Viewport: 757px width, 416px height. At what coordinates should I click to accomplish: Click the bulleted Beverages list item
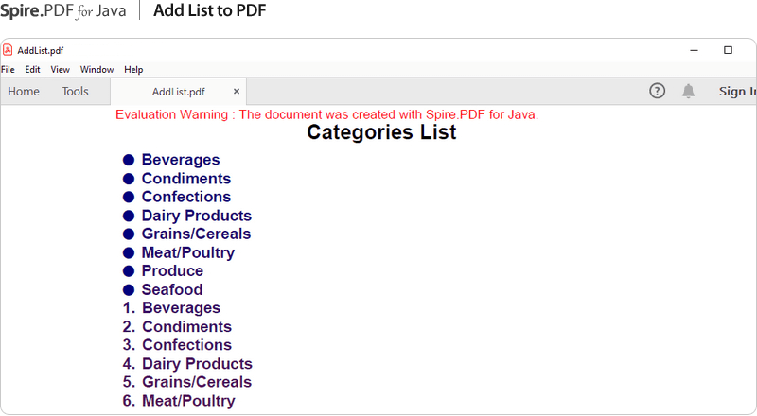(x=171, y=160)
